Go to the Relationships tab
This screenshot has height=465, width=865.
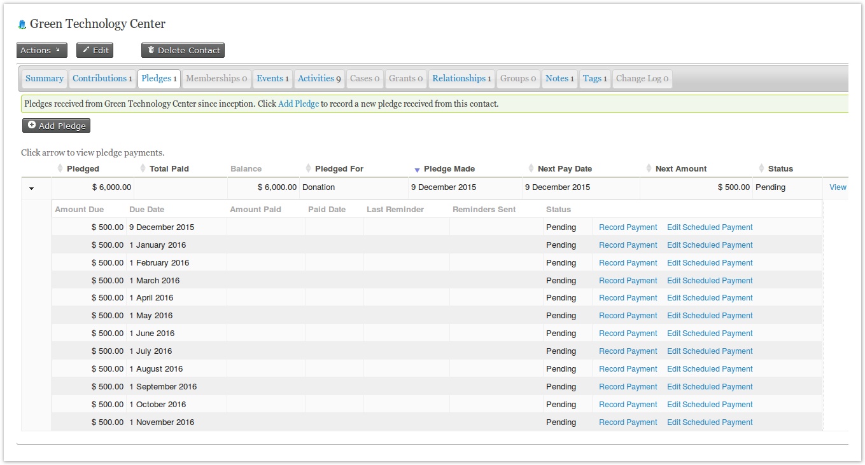(x=461, y=79)
